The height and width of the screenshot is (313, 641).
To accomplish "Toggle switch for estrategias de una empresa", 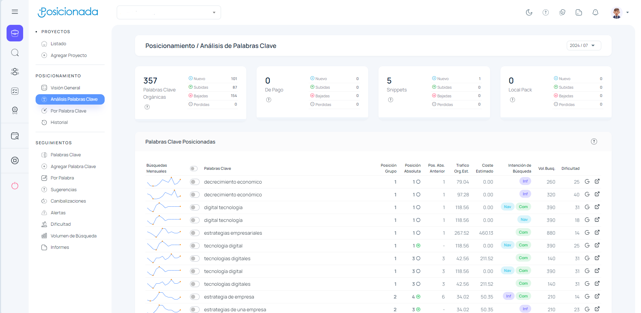I will click(195, 310).
